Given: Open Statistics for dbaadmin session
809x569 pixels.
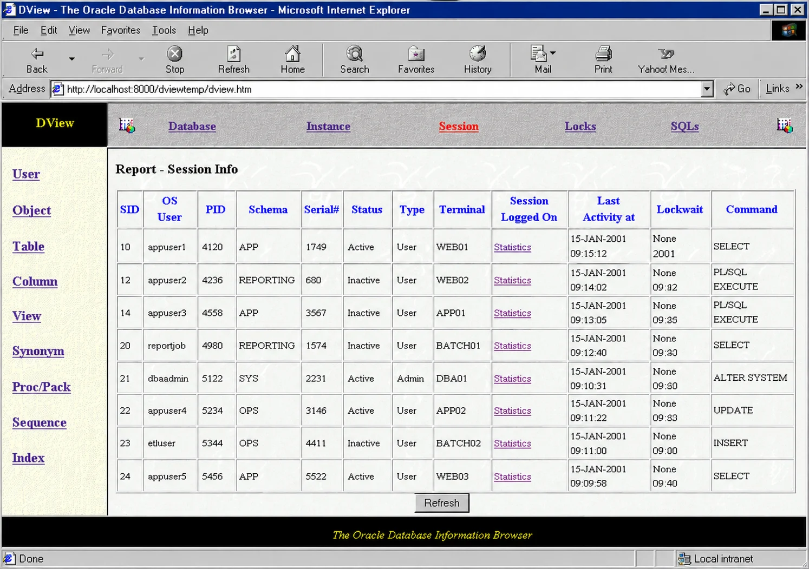Looking at the screenshot, I should coord(512,379).
